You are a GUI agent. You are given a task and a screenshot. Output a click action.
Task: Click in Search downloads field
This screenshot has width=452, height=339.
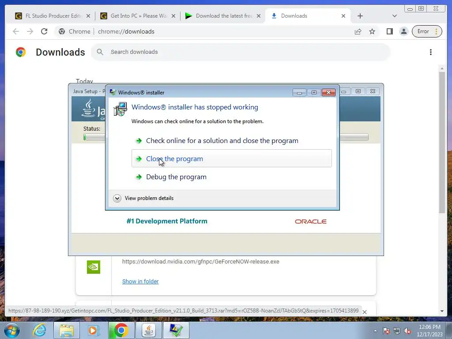(x=241, y=52)
